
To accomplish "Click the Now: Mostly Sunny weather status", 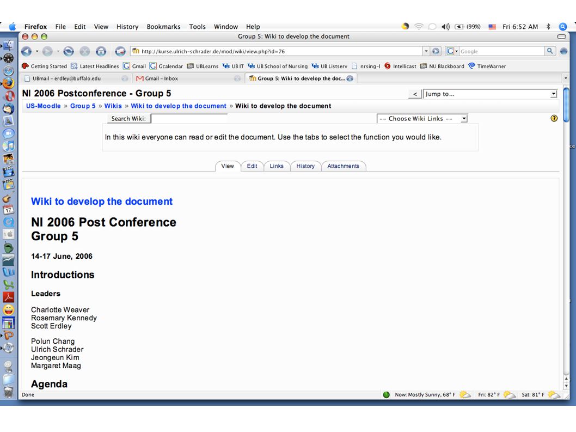I will 425,394.
